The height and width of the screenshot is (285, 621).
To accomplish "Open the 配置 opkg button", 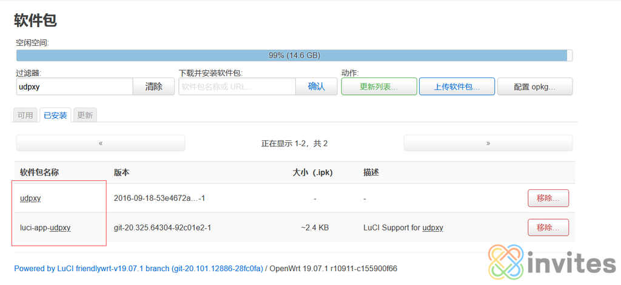I will pos(535,87).
